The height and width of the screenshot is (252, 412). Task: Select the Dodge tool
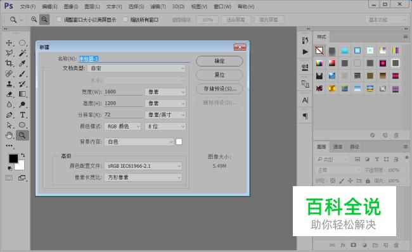[22, 104]
